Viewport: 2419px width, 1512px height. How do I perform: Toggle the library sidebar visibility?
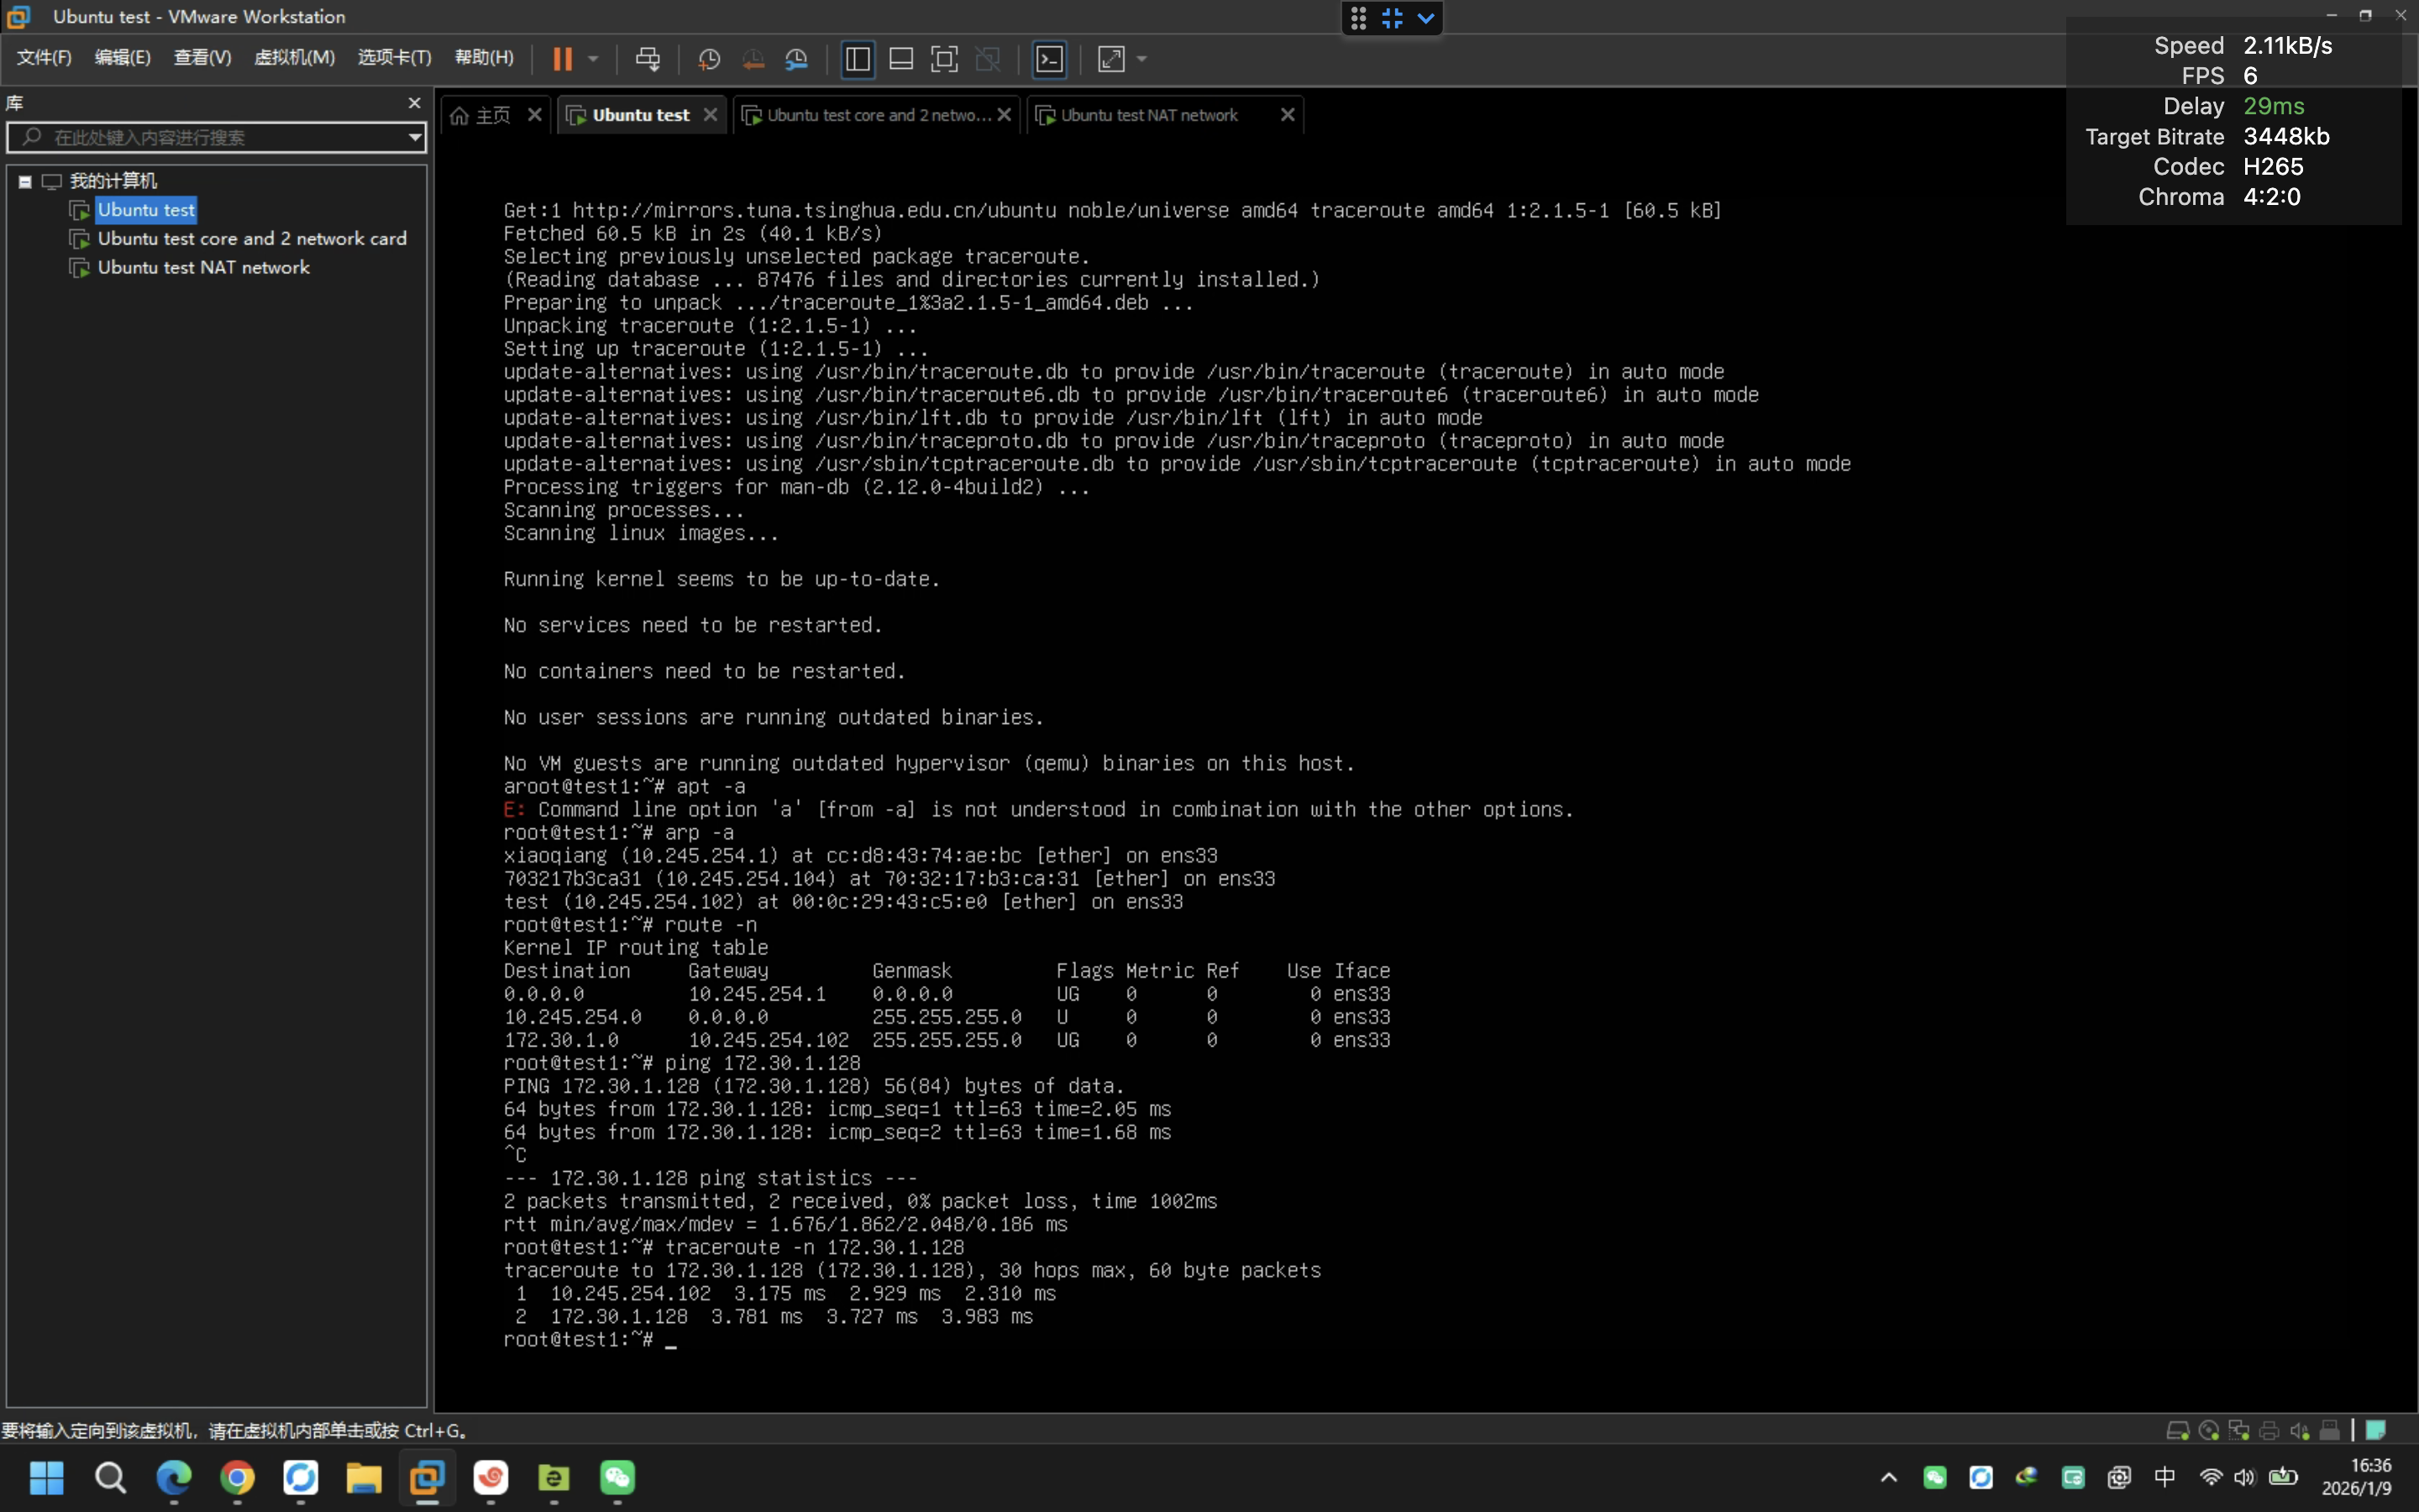tap(858, 59)
